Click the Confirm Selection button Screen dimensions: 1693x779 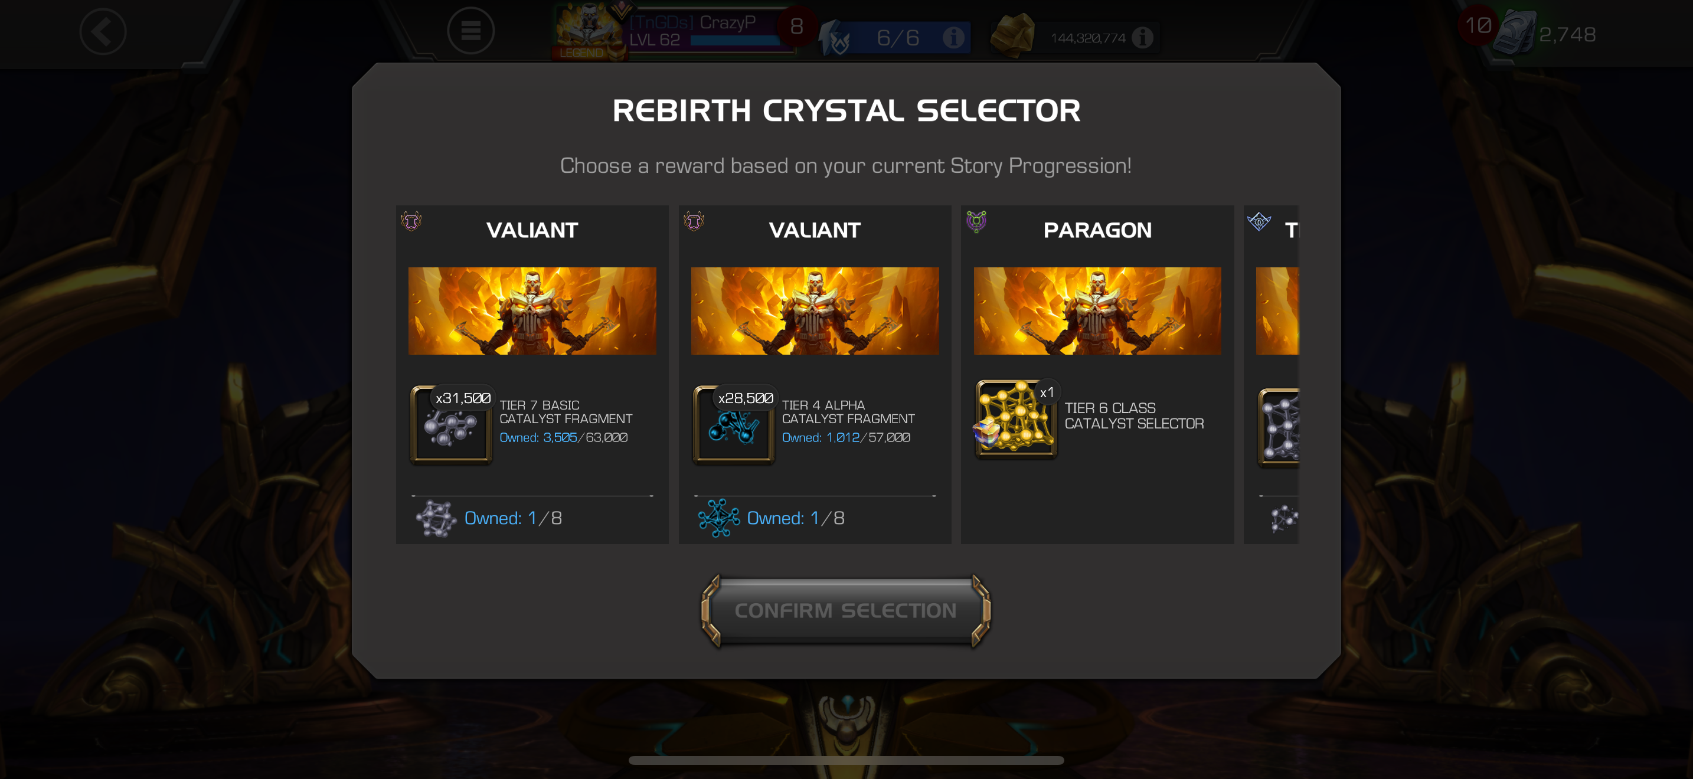[x=846, y=610]
